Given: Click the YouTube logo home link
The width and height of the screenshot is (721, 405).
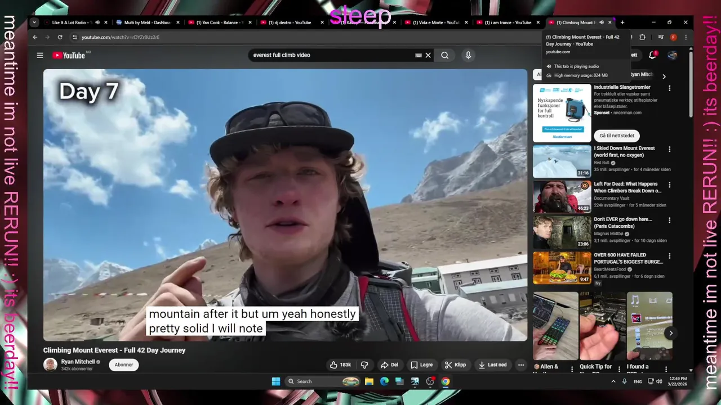Looking at the screenshot, I should click(x=69, y=55).
